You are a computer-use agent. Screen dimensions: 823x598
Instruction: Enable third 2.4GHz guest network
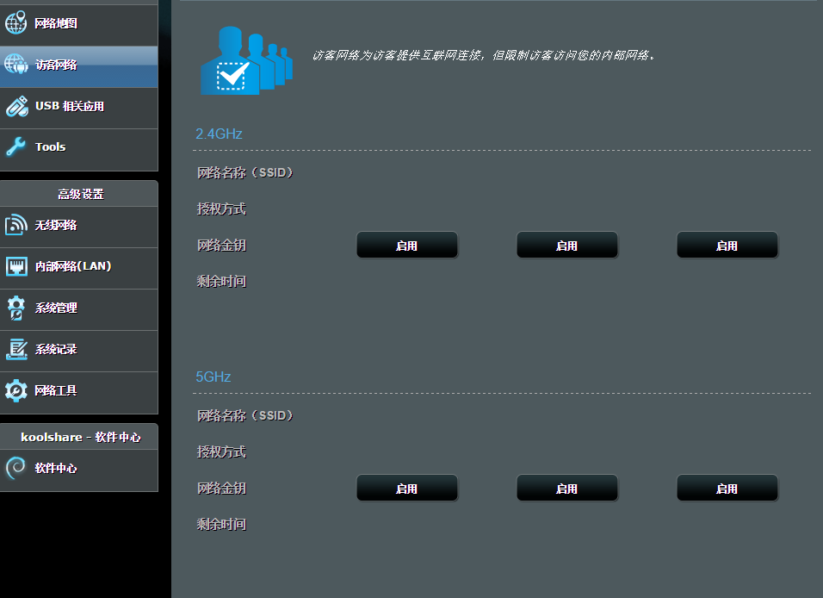tap(727, 246)
